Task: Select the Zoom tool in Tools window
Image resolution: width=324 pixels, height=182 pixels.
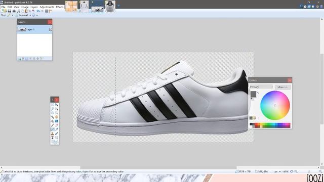Action: pos(56,113)
